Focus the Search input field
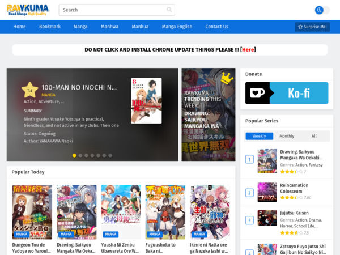The height and width of the screenshot is (255, 340). 117,10
